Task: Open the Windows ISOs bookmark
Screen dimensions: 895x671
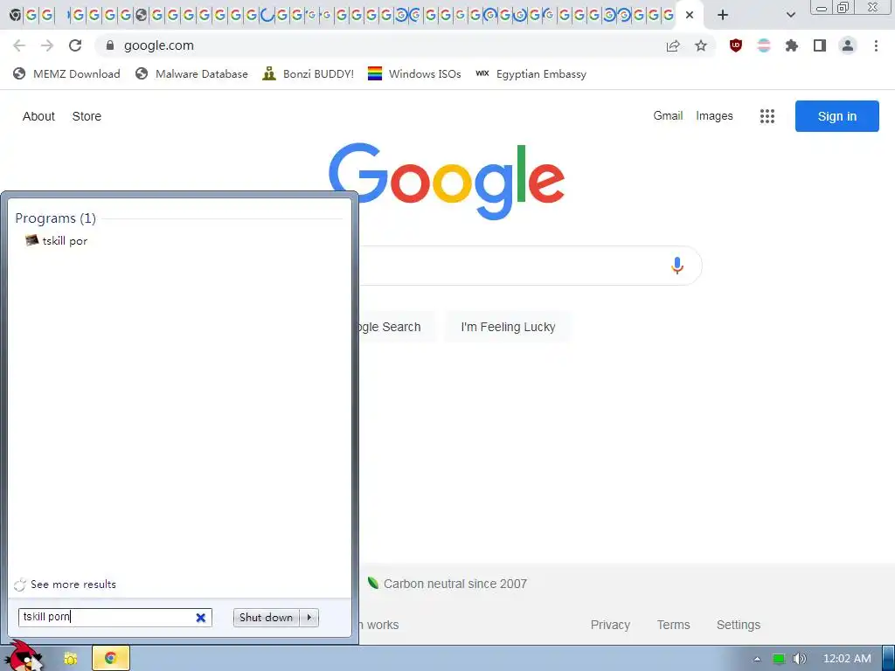Action: [x=414, y=73]
